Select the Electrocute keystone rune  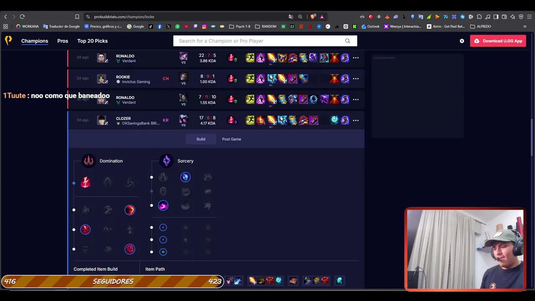(x=85, y=183)
